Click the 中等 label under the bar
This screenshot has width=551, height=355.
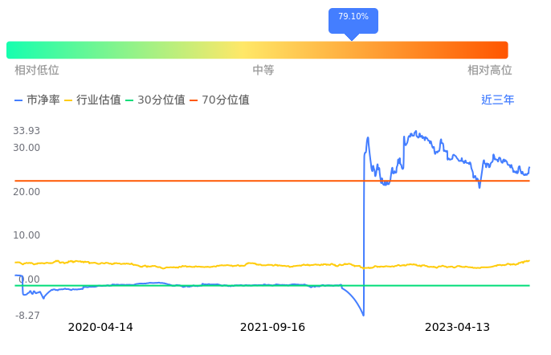(263, 71)
